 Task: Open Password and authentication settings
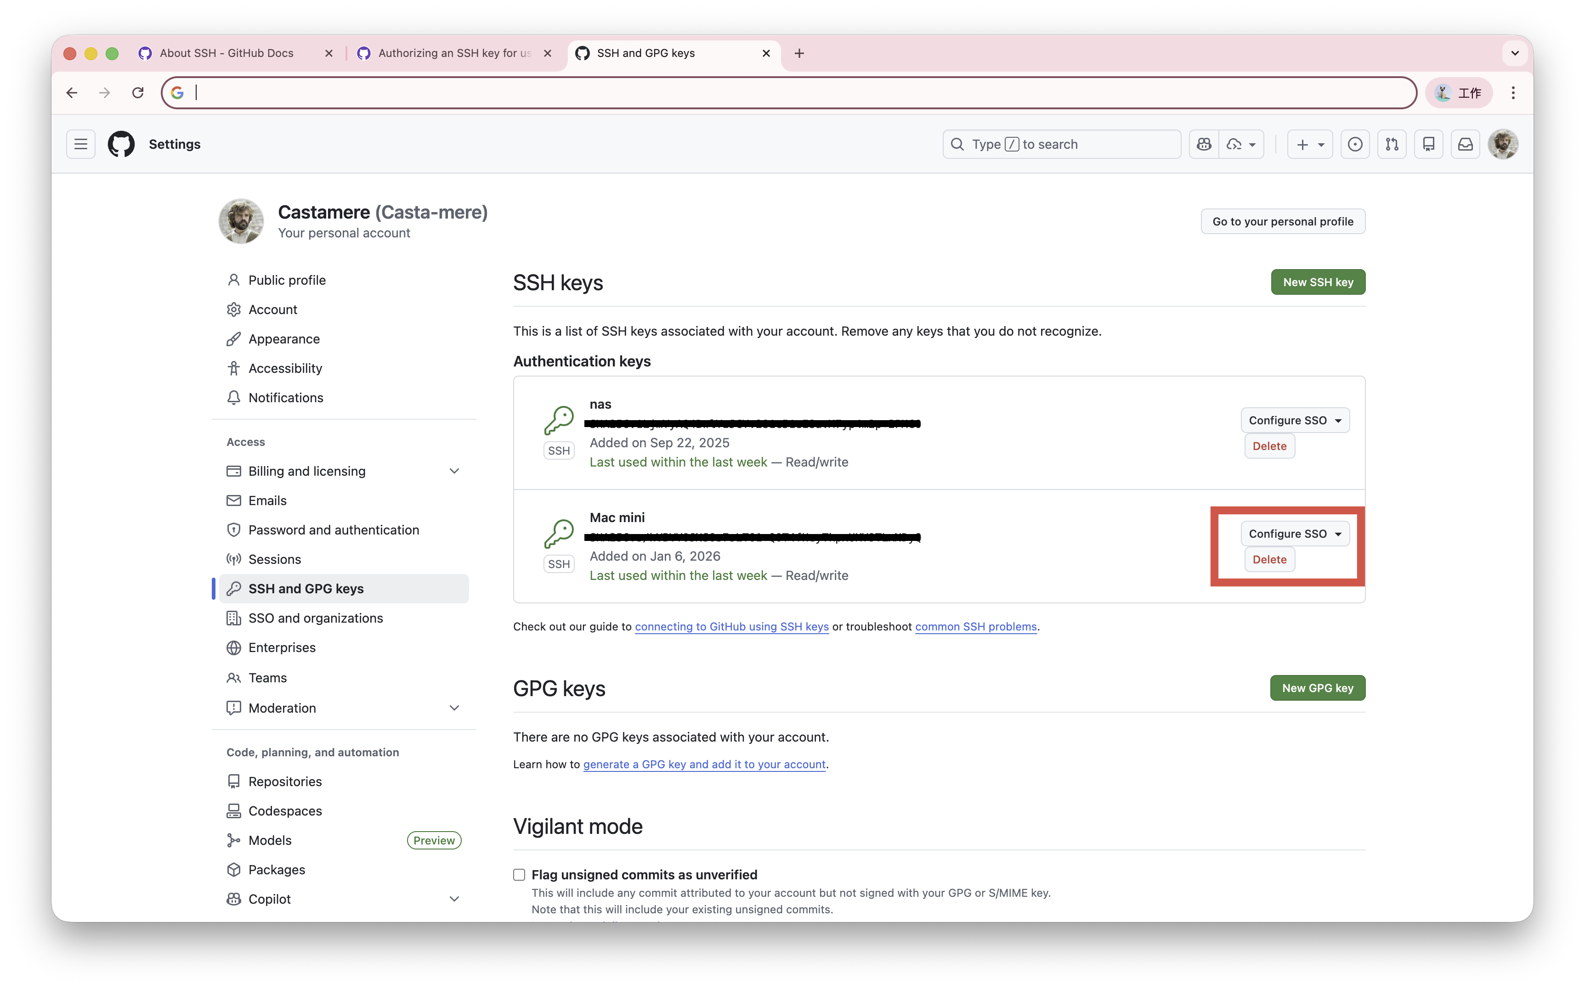coord(334,530)
